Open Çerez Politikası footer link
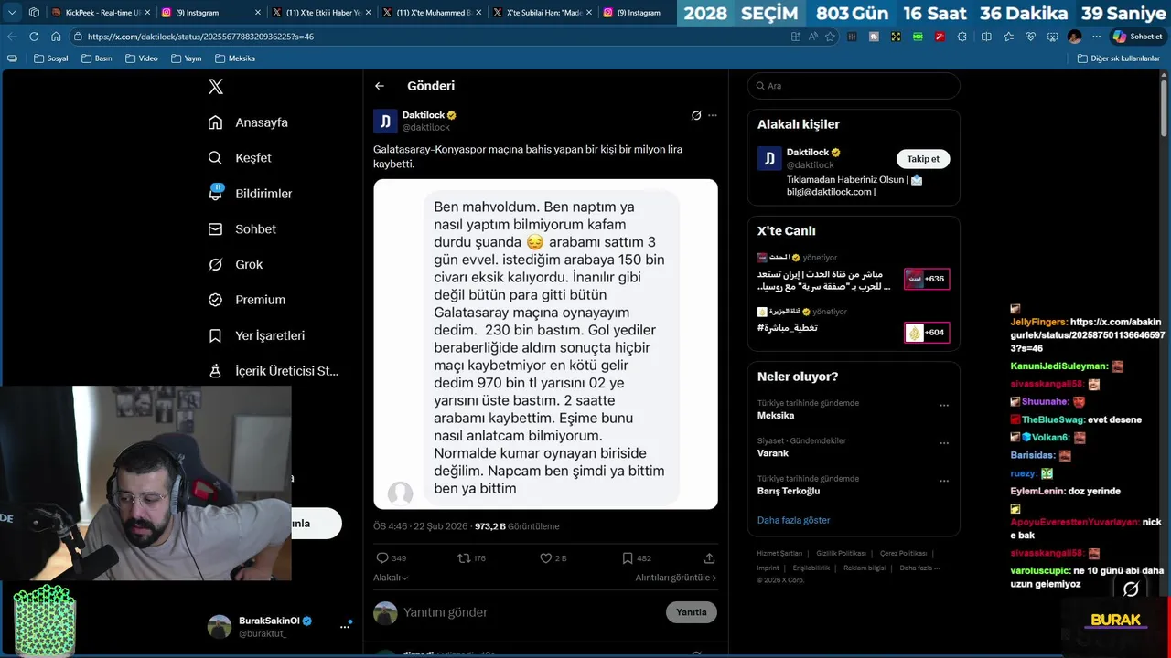The width and height of the screenshot is (1171, 658). pos(903,554)
